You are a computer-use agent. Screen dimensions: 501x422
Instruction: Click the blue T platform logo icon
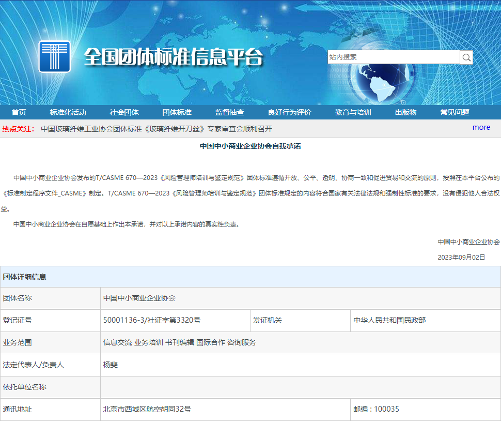coord(55,56)
